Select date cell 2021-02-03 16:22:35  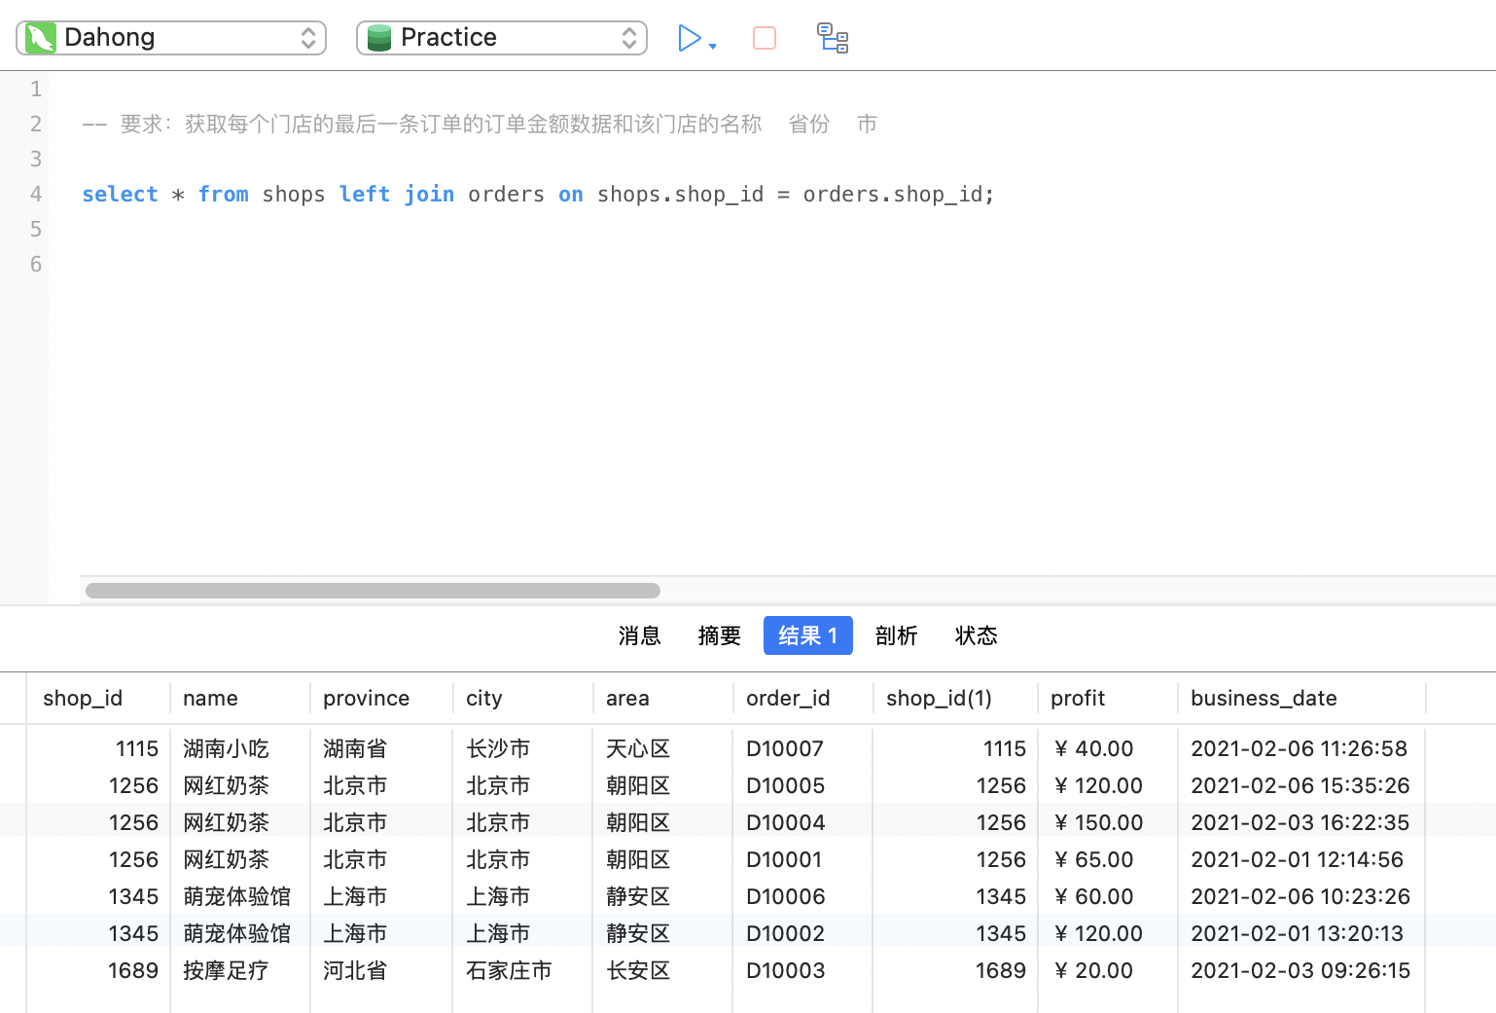pyautogui.click(x=1300, y=822)
